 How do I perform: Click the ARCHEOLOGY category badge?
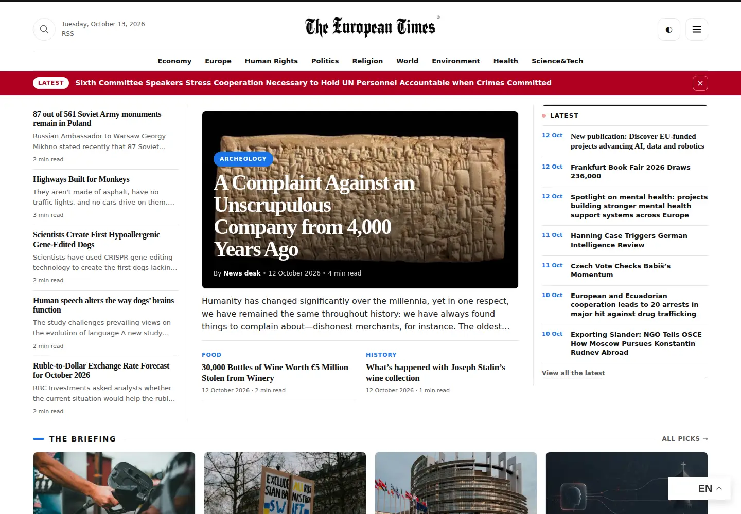(243, 159)
